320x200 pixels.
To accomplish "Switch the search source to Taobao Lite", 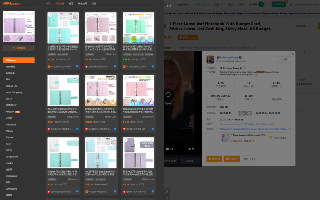I will tap(12, 86).
